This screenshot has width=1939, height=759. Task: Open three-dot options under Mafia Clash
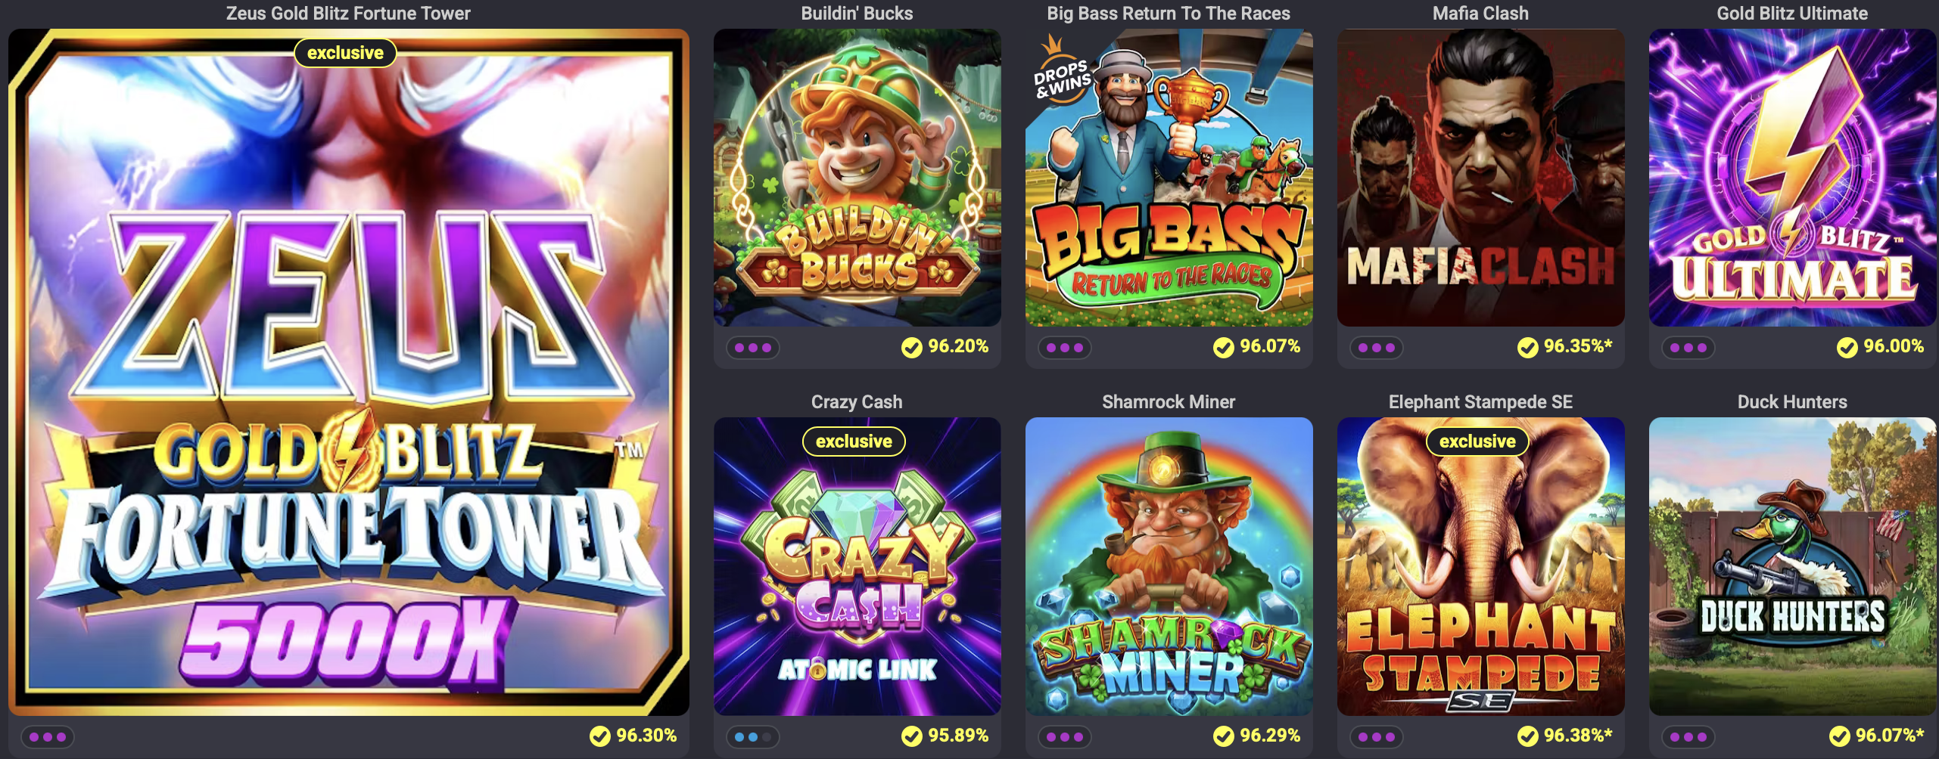[1377, 348]
